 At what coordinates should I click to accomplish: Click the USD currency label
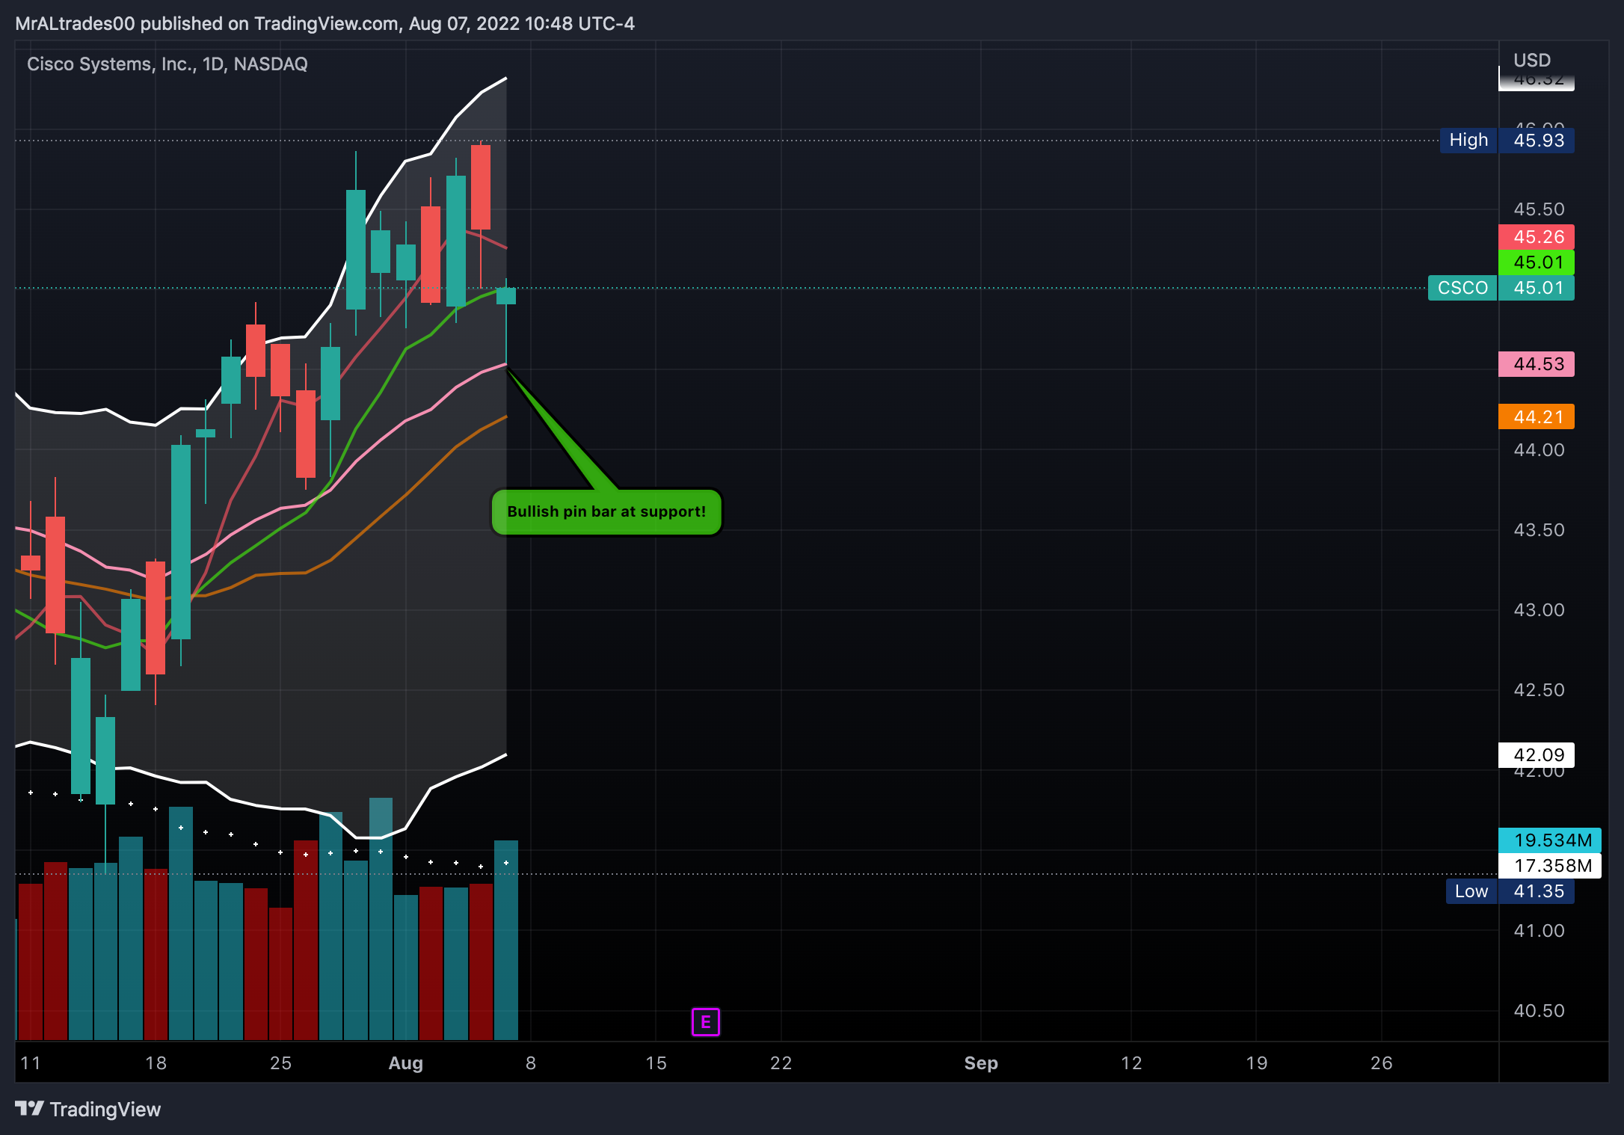(1532, 60)
